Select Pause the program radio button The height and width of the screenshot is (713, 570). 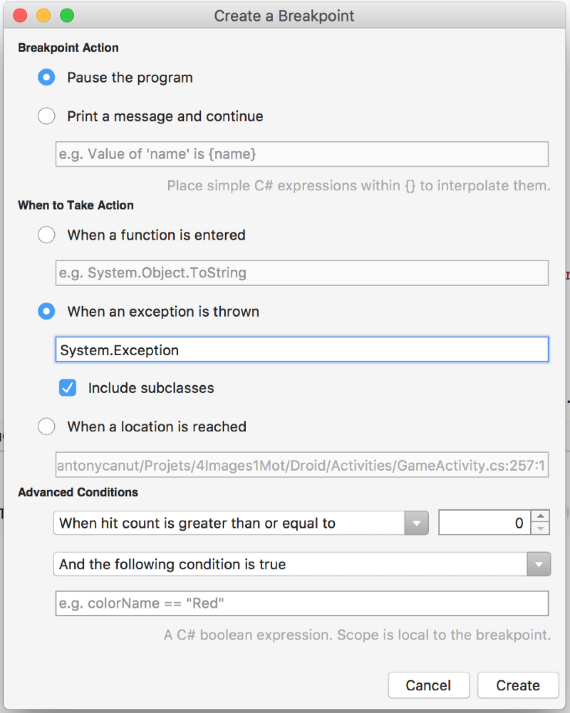coord(47,77)
